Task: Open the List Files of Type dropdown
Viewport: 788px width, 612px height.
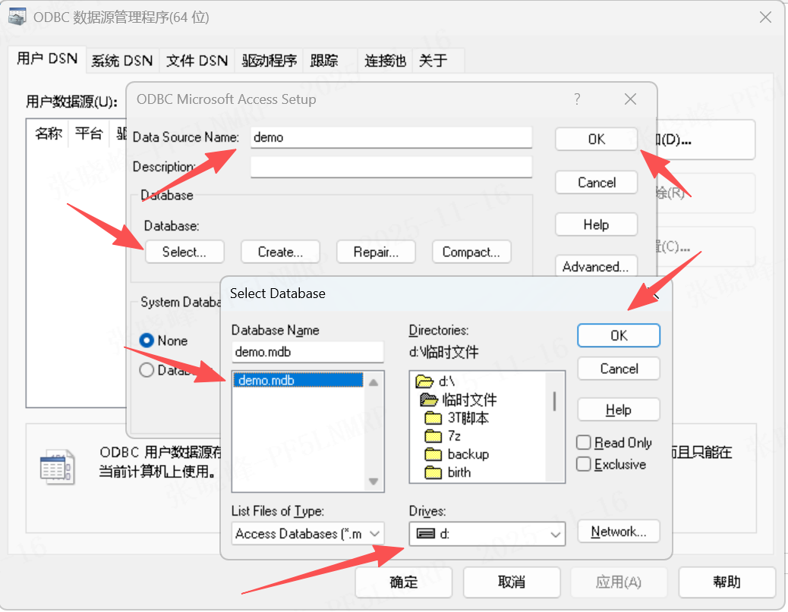Action: click(374, 534)
